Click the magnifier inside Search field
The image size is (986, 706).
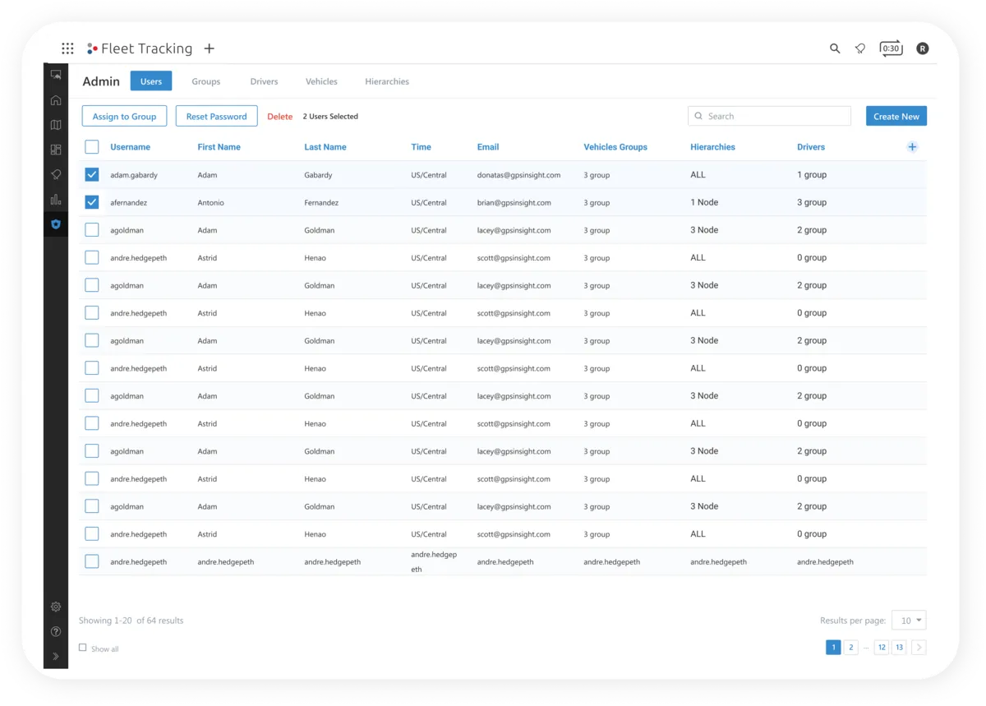[698, 117]
